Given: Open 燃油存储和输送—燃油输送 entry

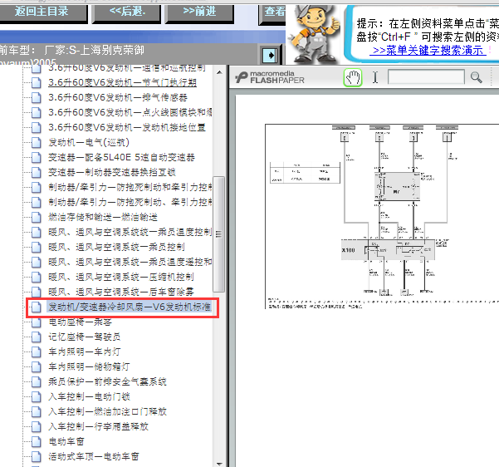Looking at the screenshot, I should click(103, 217).
